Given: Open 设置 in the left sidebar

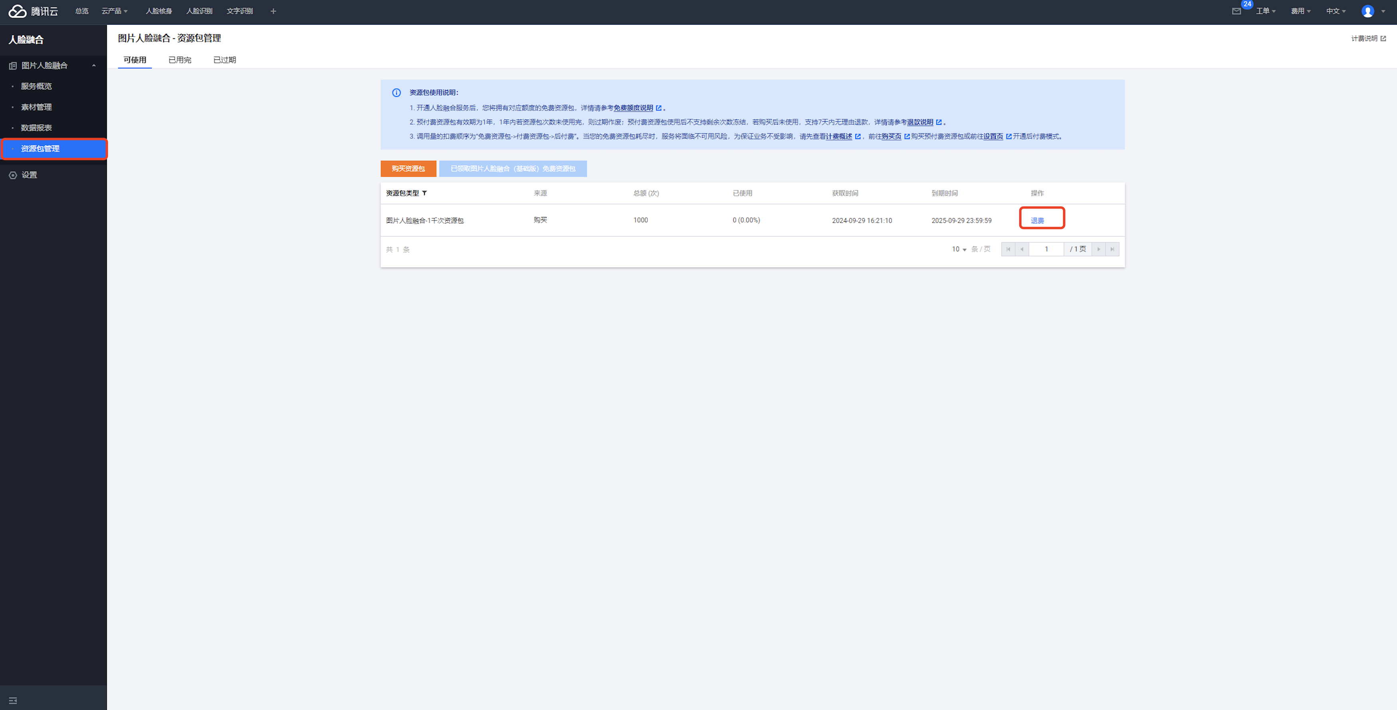Looking at the screenshot, I should point(29,175).
